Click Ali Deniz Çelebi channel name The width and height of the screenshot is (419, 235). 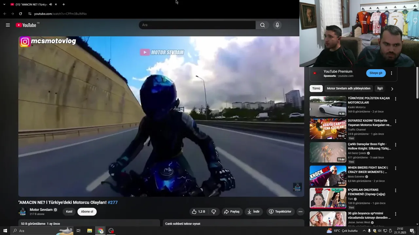[357, 153]
